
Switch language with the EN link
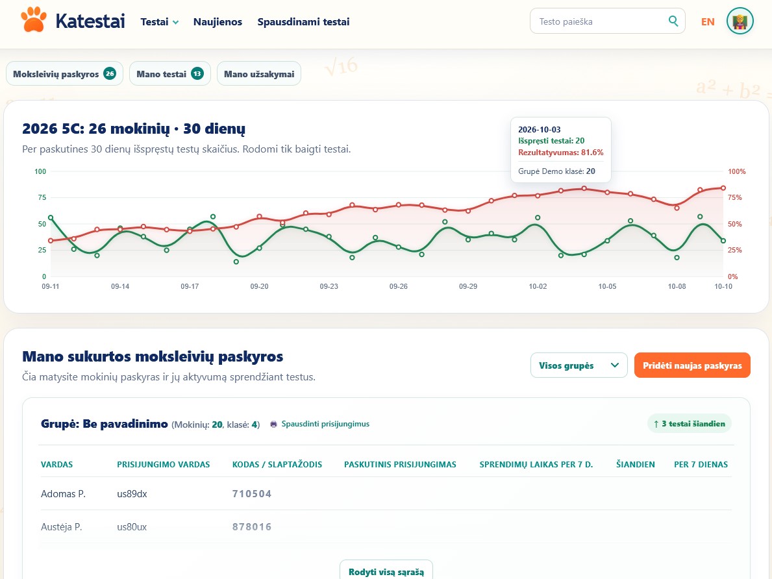pyautogui.click(x=708, y=21)
